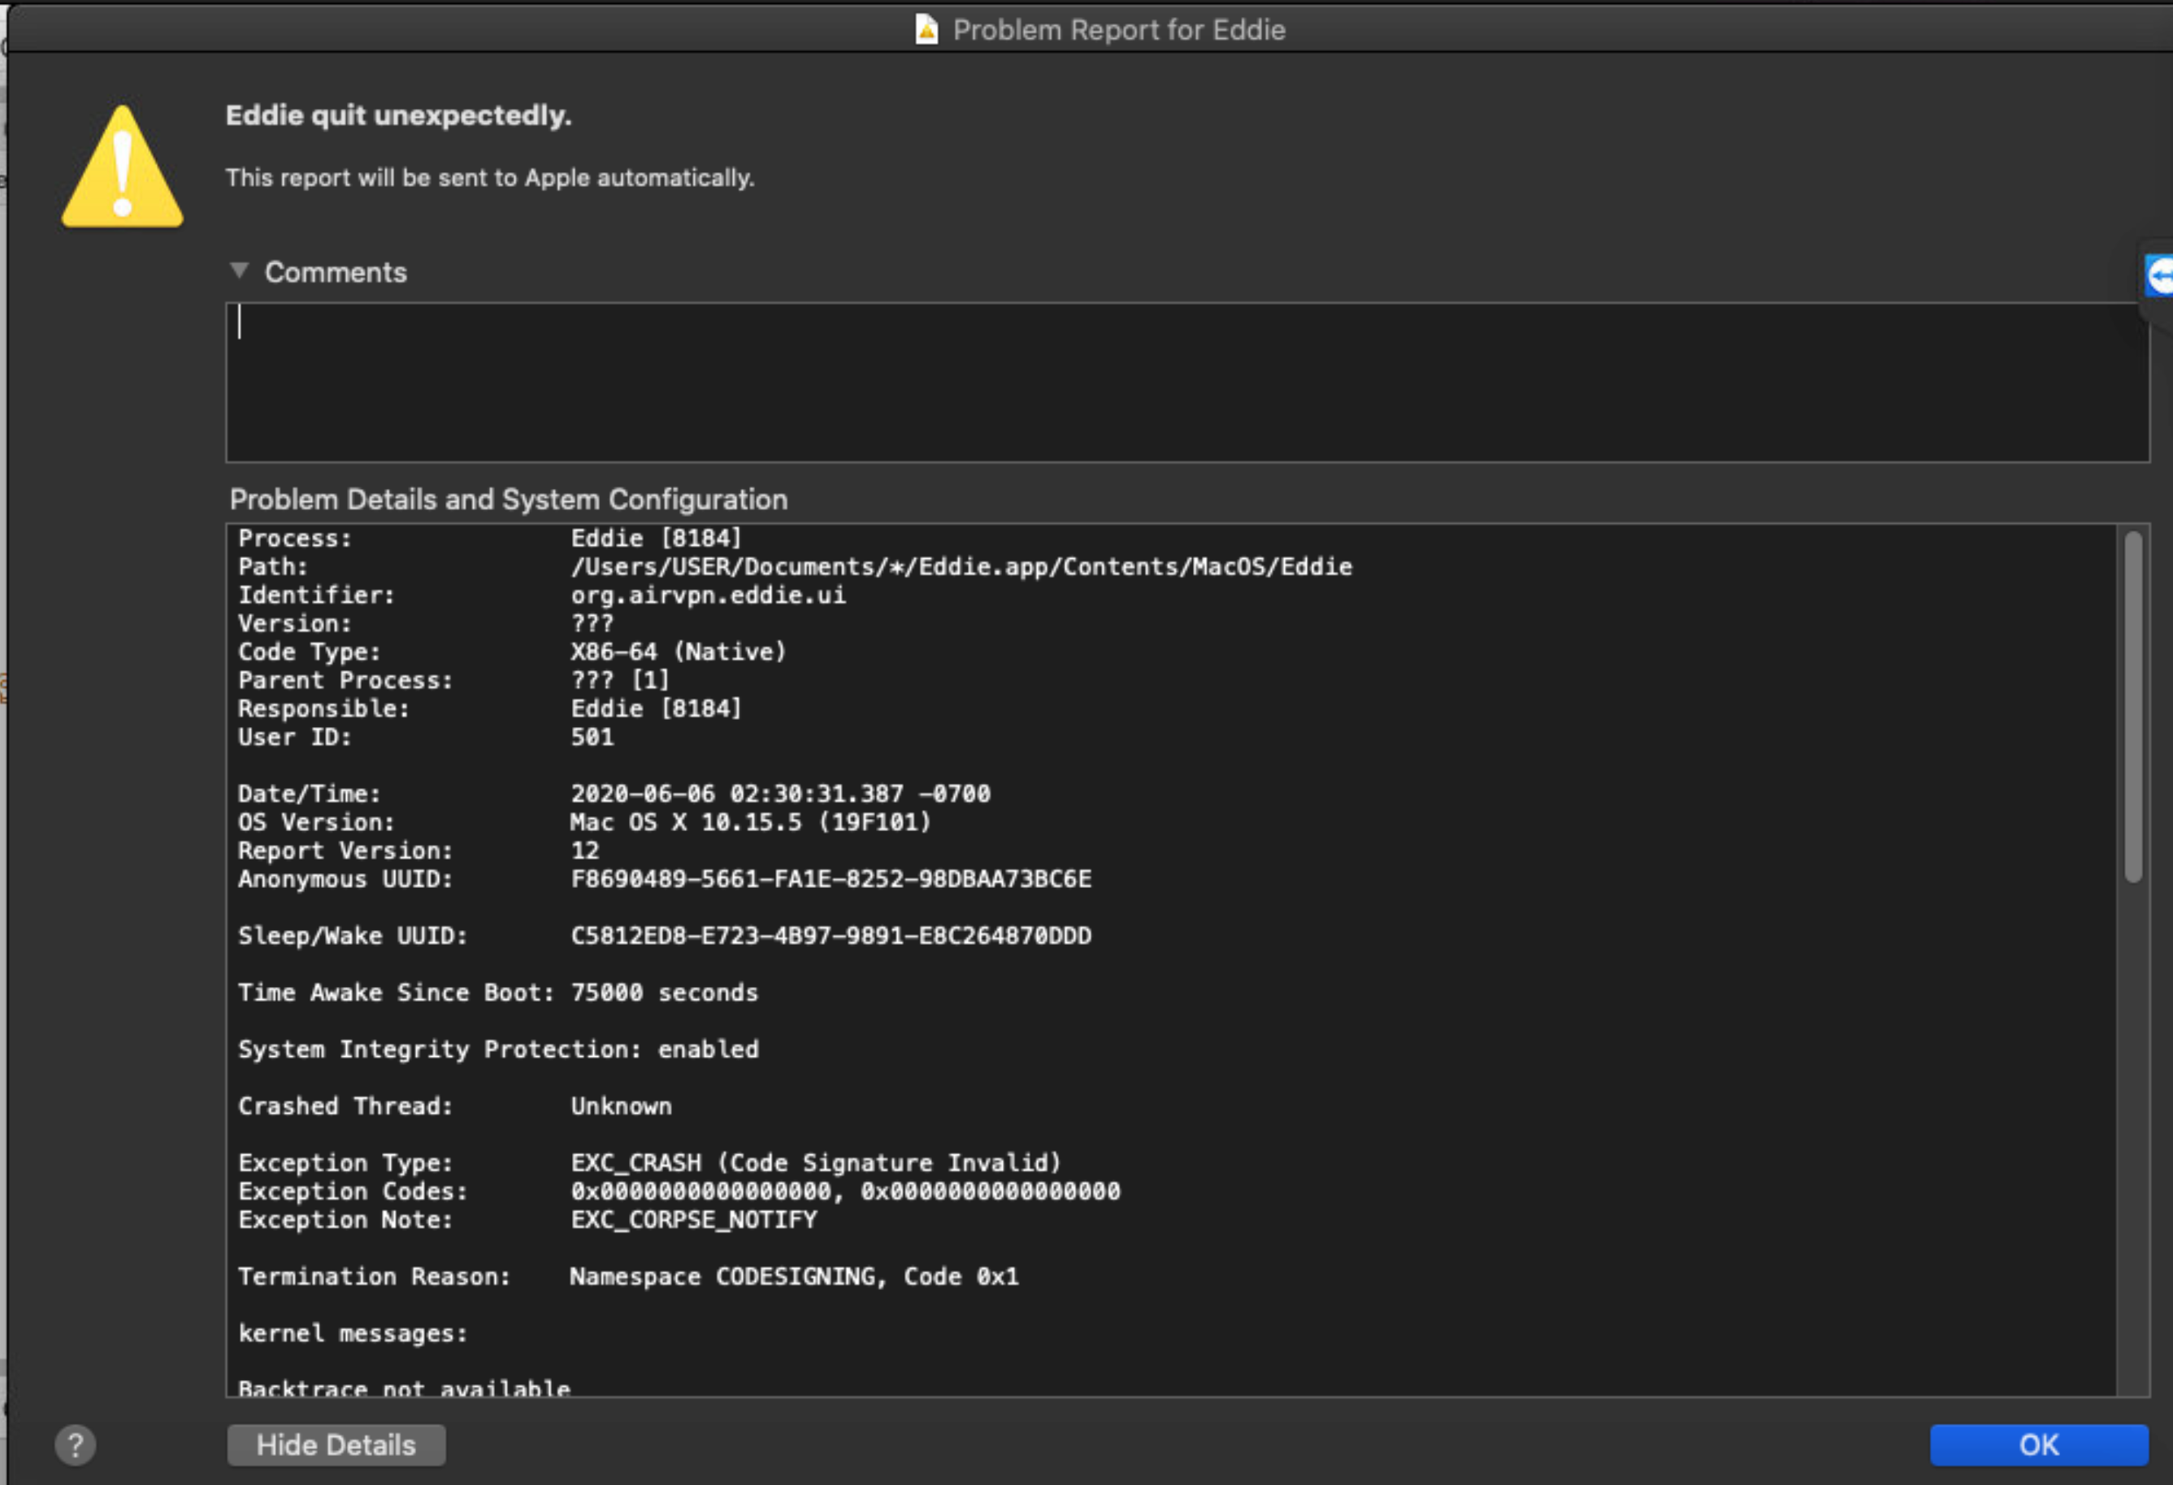
Task: Click Date/Time value 2020-06-06 02:30:31.387 -0700
Action: [x=780, y=794]
